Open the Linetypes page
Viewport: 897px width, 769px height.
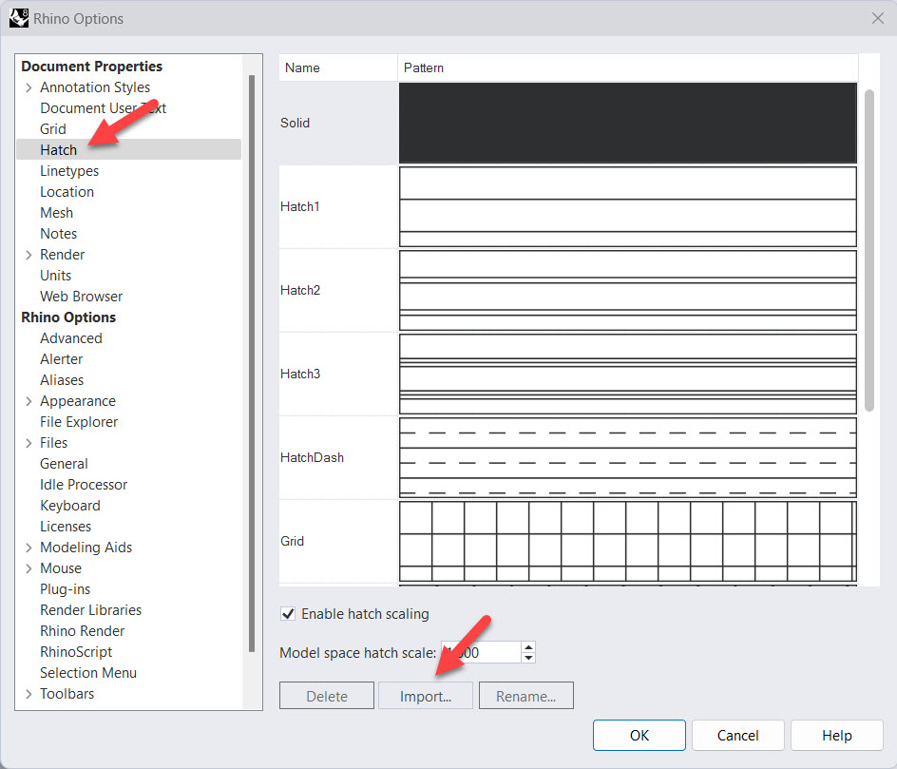coord(69,171)
